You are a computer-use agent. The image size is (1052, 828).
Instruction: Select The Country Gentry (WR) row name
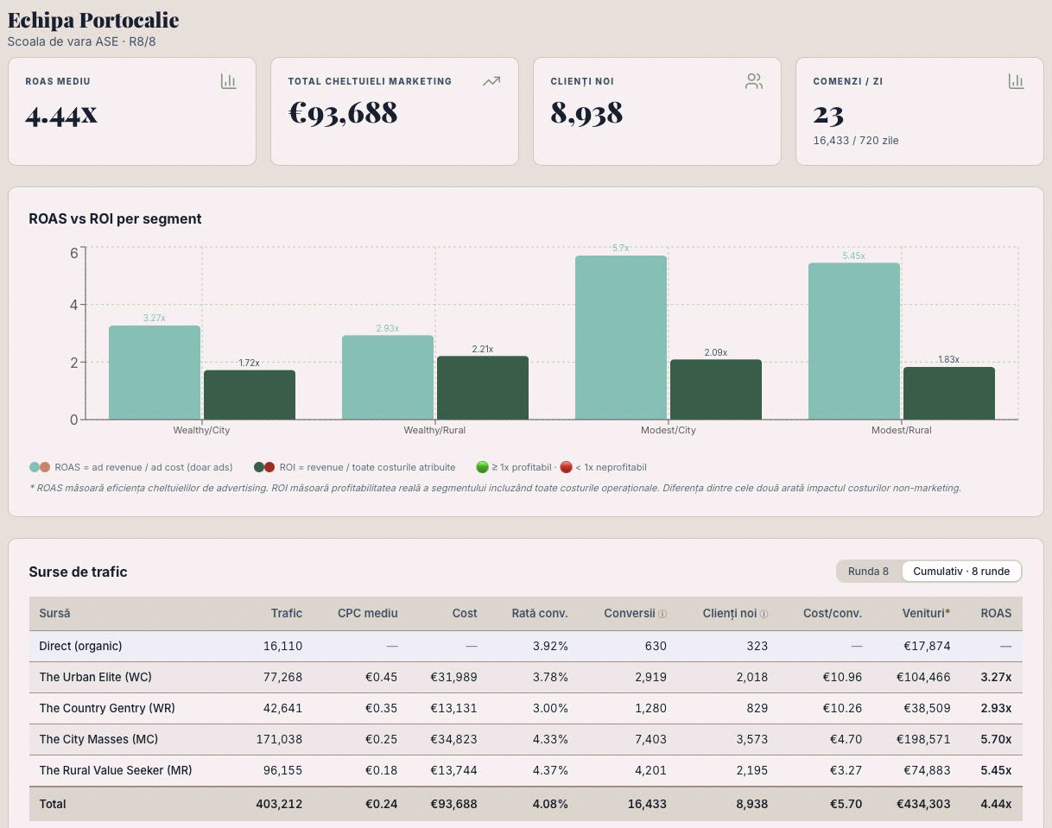pos(107,708)
